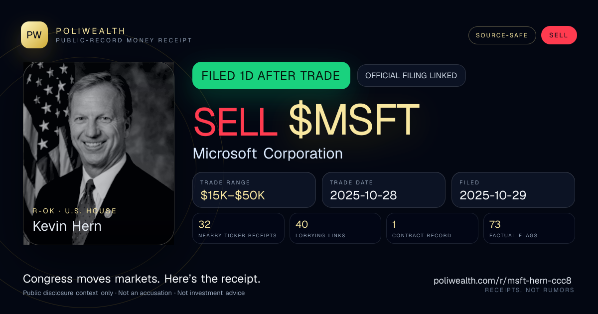Click the Kevin Hern name label
Viewport: 598px width, 314px height.
tap(67, 226)
